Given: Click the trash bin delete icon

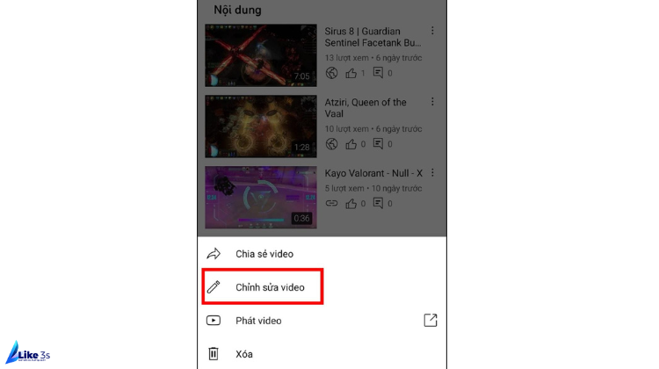Looking at the screenshot, I should (214, 354).
